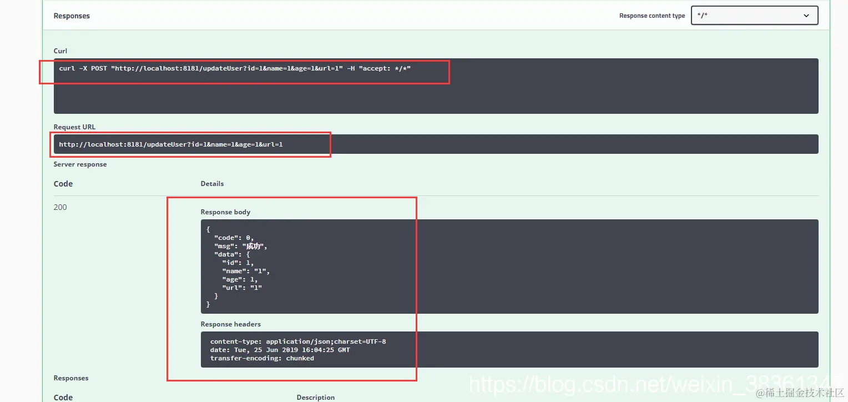
Task: Click the "Description" column header at bottom
Action: tap(316, 398)
